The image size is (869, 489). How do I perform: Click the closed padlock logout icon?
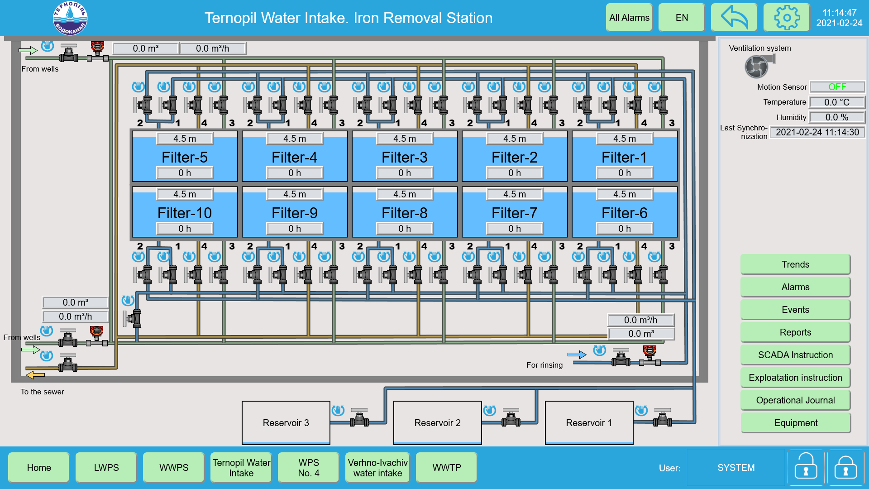coord(845,468)
